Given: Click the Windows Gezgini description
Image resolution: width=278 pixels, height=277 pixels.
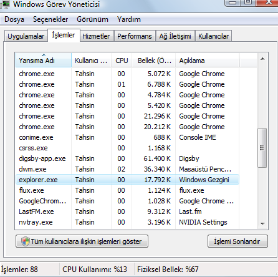Looking at the screenshot, I should pyautogui.click(x=204, y=180).
